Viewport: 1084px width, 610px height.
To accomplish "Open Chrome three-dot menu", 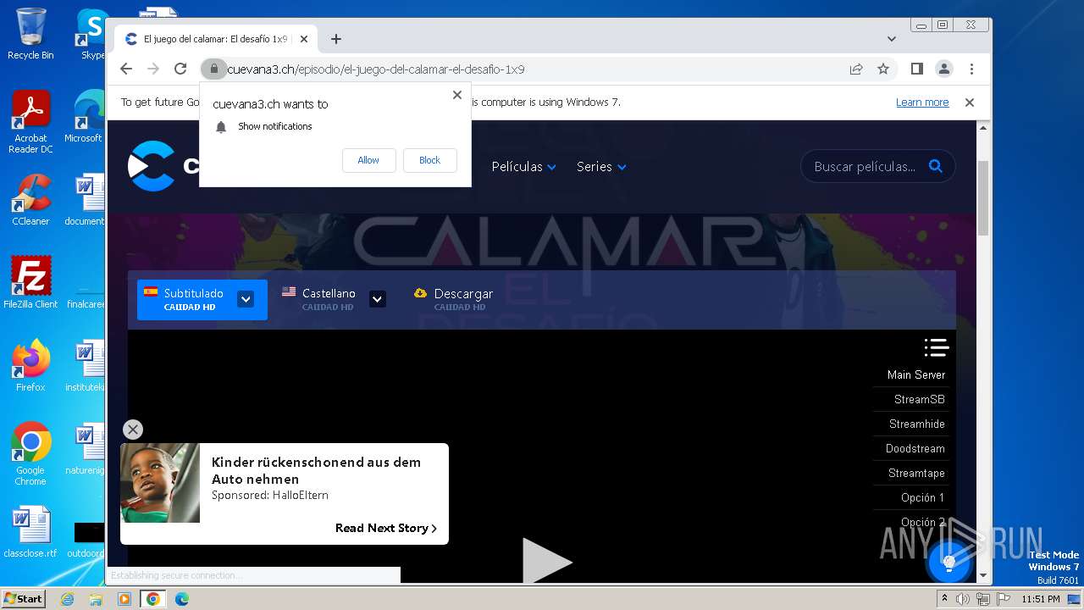I will [x=971, y=69].
